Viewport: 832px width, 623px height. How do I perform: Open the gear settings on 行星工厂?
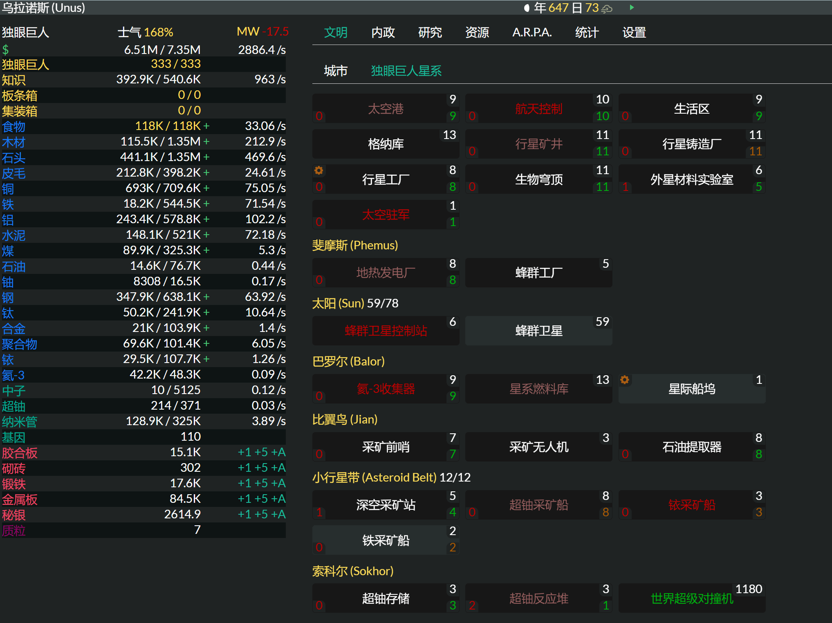click(319, 170)
